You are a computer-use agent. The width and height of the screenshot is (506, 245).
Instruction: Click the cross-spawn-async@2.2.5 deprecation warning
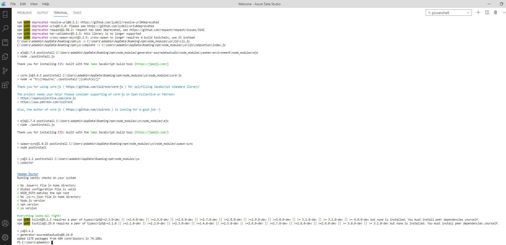point(106,37)
